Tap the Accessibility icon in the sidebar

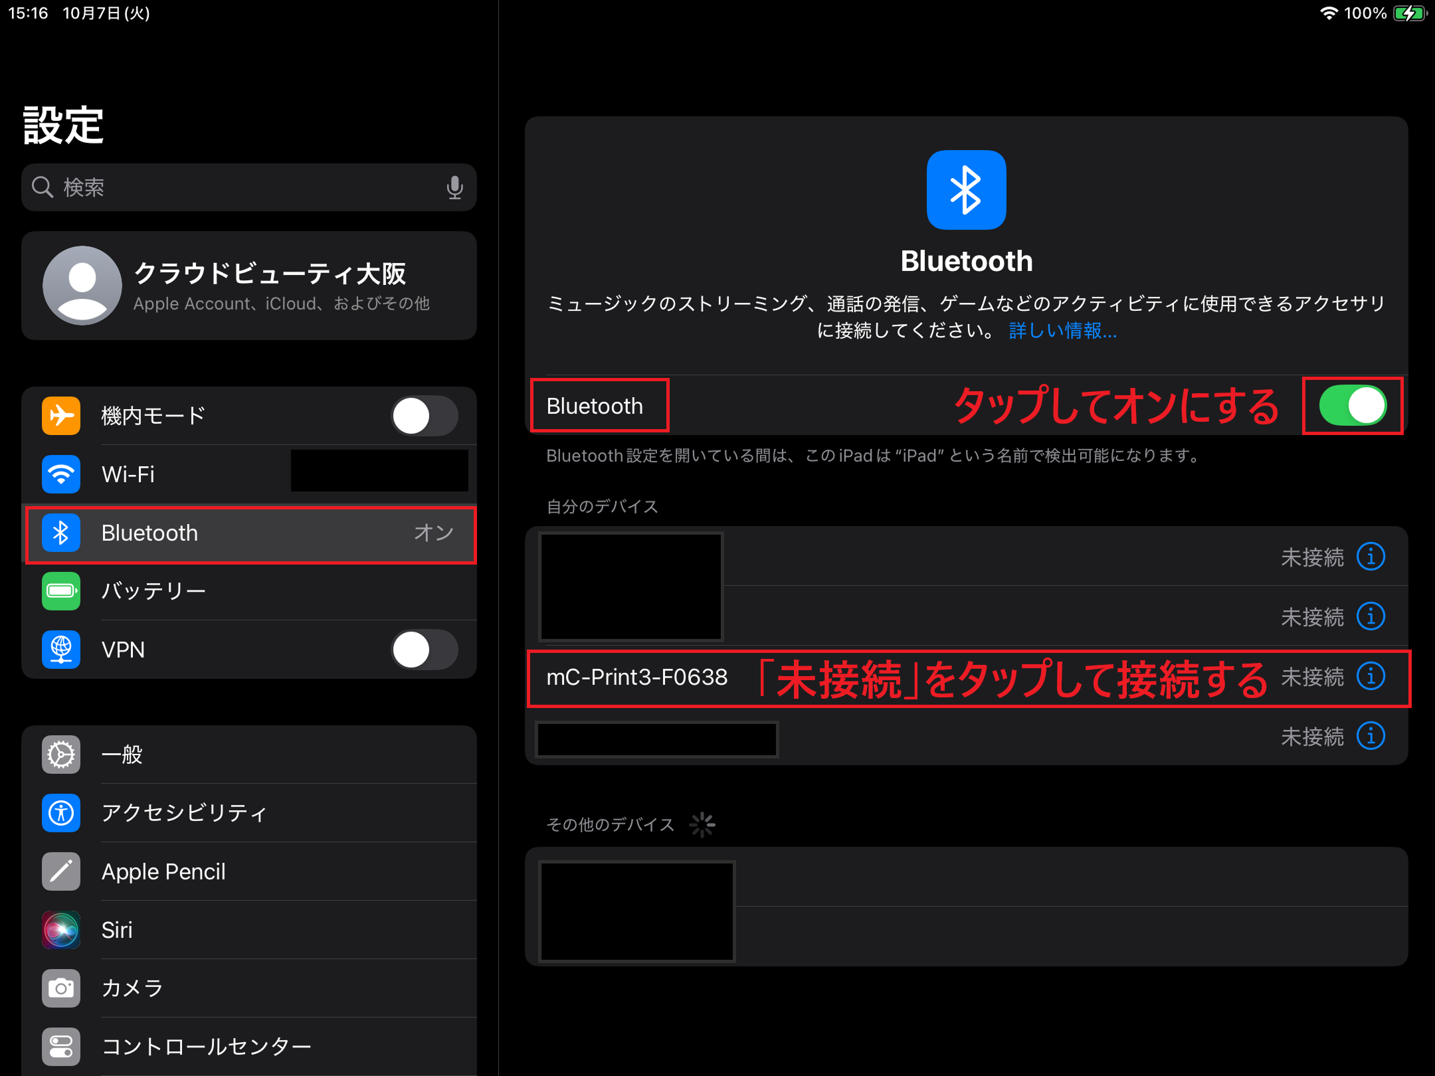(x=61, y=813)
